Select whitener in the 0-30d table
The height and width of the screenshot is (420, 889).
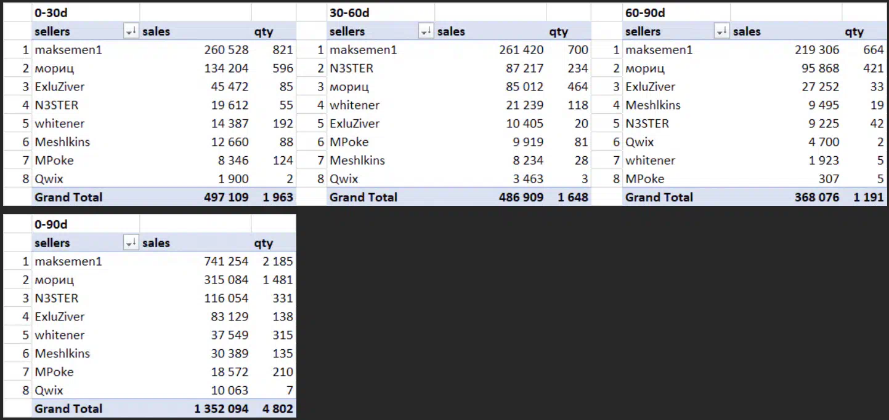(60, 124)
